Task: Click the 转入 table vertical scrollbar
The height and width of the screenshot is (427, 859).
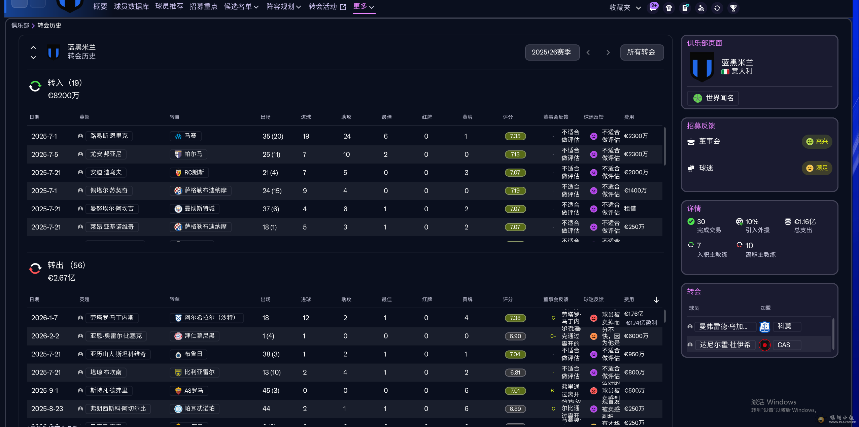Action: (x=664, y=146)
